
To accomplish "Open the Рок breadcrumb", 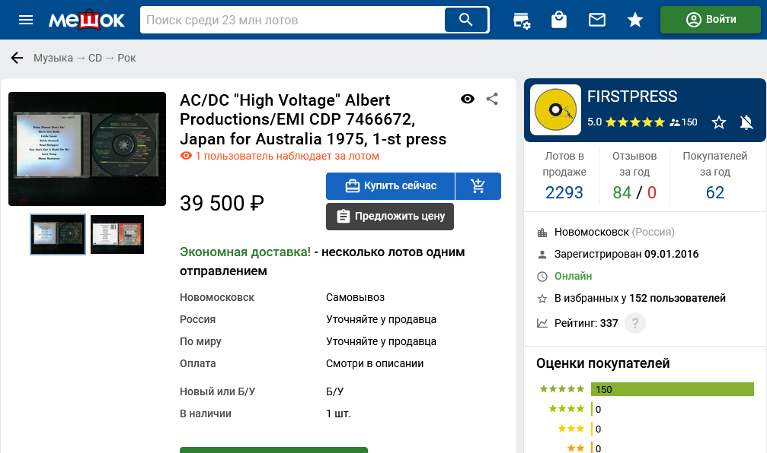I will point(126,58).
